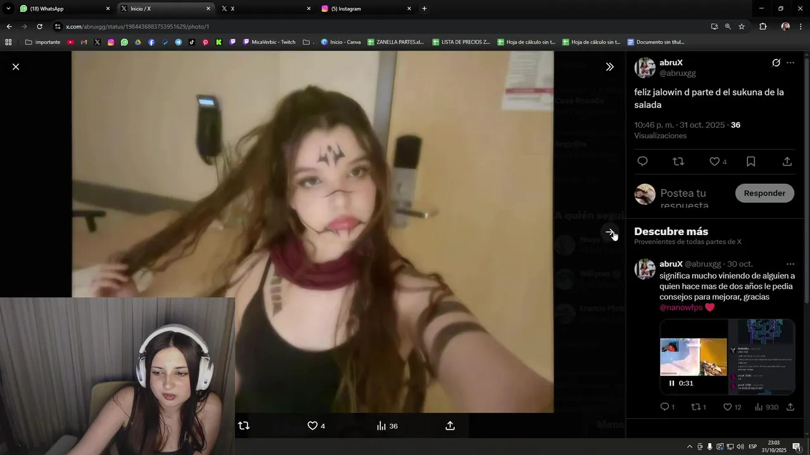This screenshot has width=810, height=455.
Task: Open view analytics showing 36 under photo
Action: pos(387,426)
